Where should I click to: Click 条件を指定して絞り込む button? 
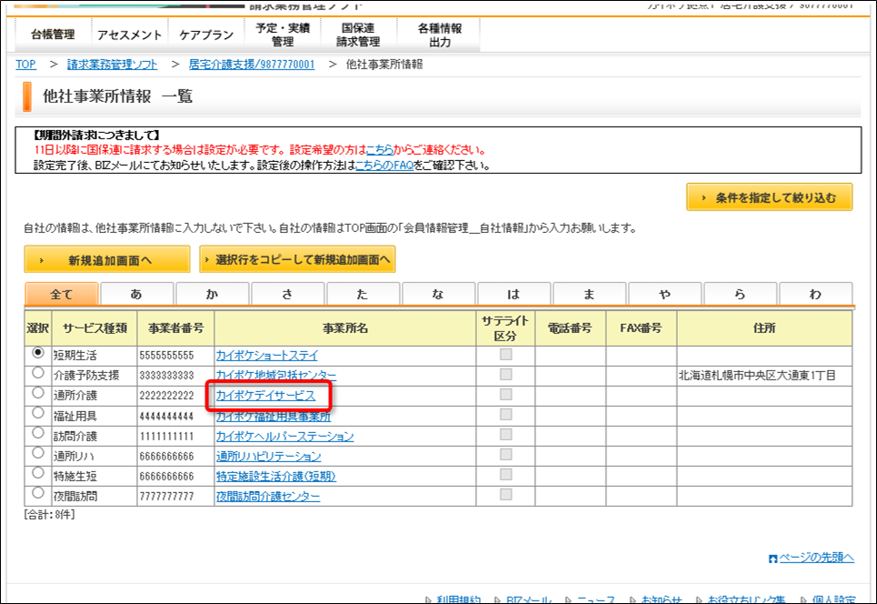(x=769, y=197)
